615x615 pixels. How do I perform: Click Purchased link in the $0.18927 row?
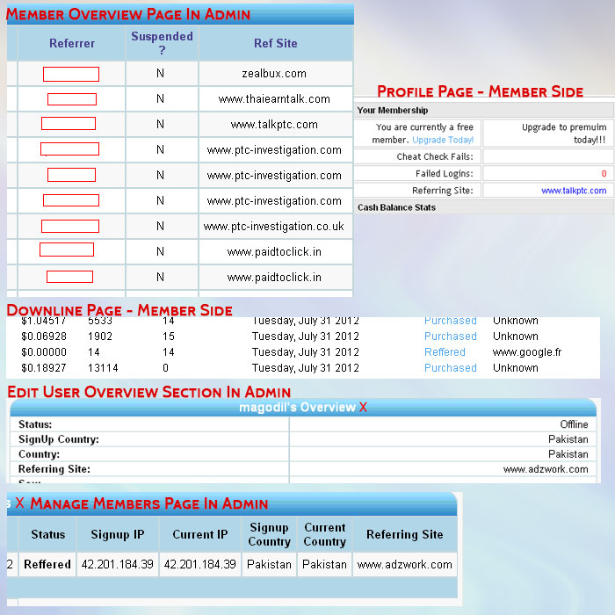[x=451, y=368]
